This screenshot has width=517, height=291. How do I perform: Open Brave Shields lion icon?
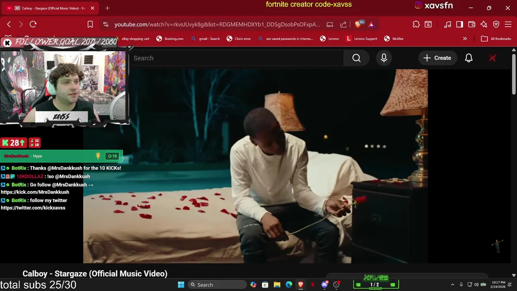point(358,24)
